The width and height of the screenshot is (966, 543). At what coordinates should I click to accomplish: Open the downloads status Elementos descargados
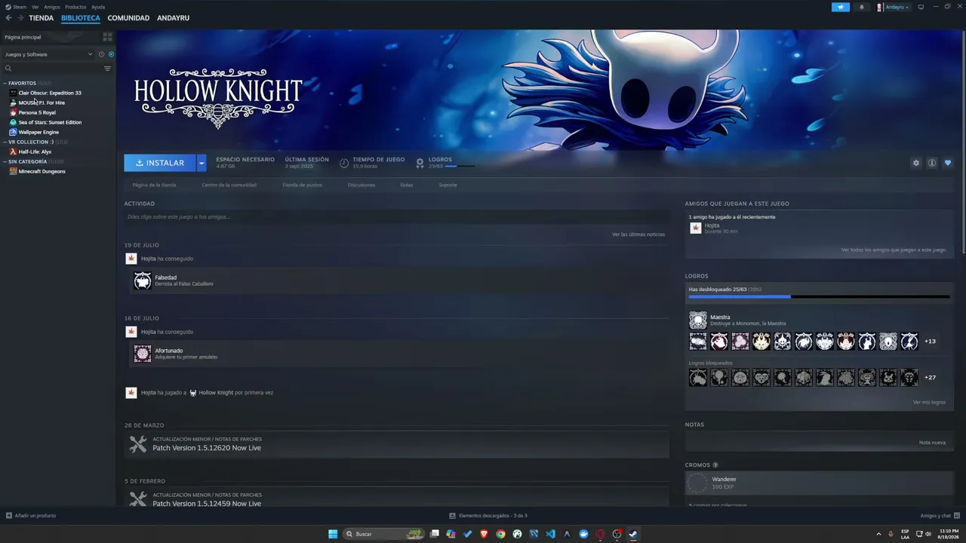tap(488, 516)
